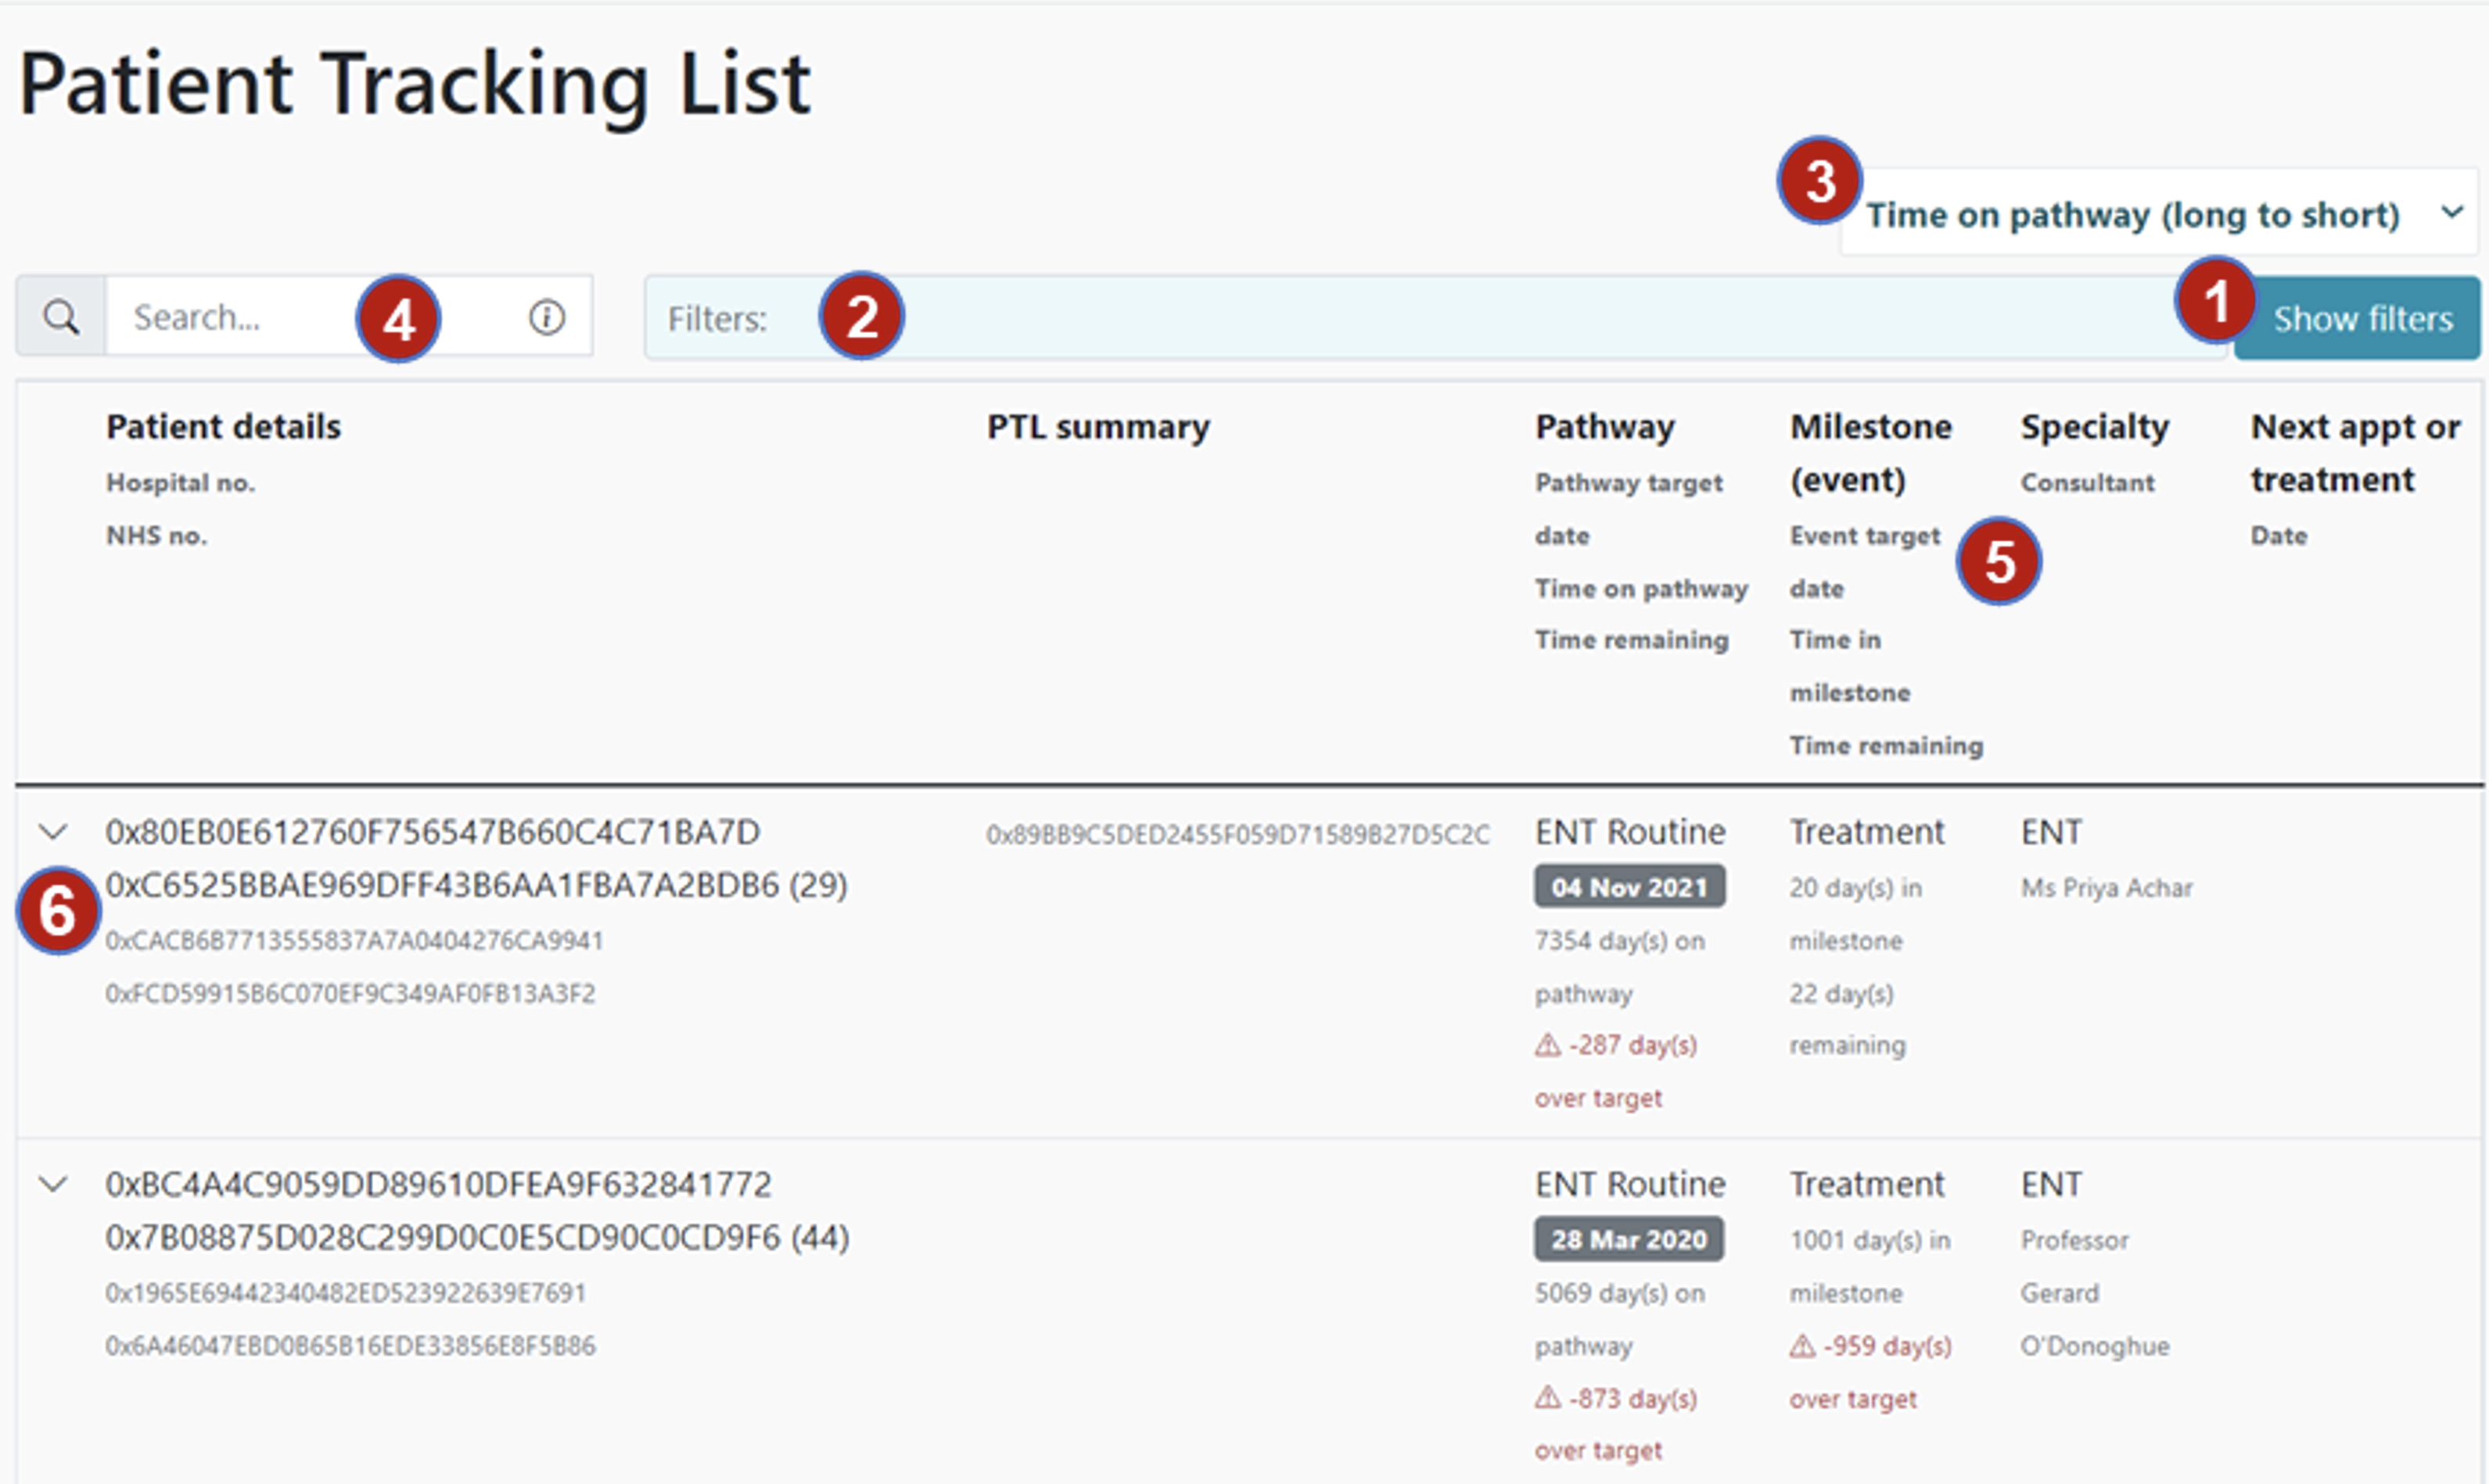Click the Pathway column header
This screenshot has width=2489, height=1484.
pyautogui.click(x=1604, y=427)
